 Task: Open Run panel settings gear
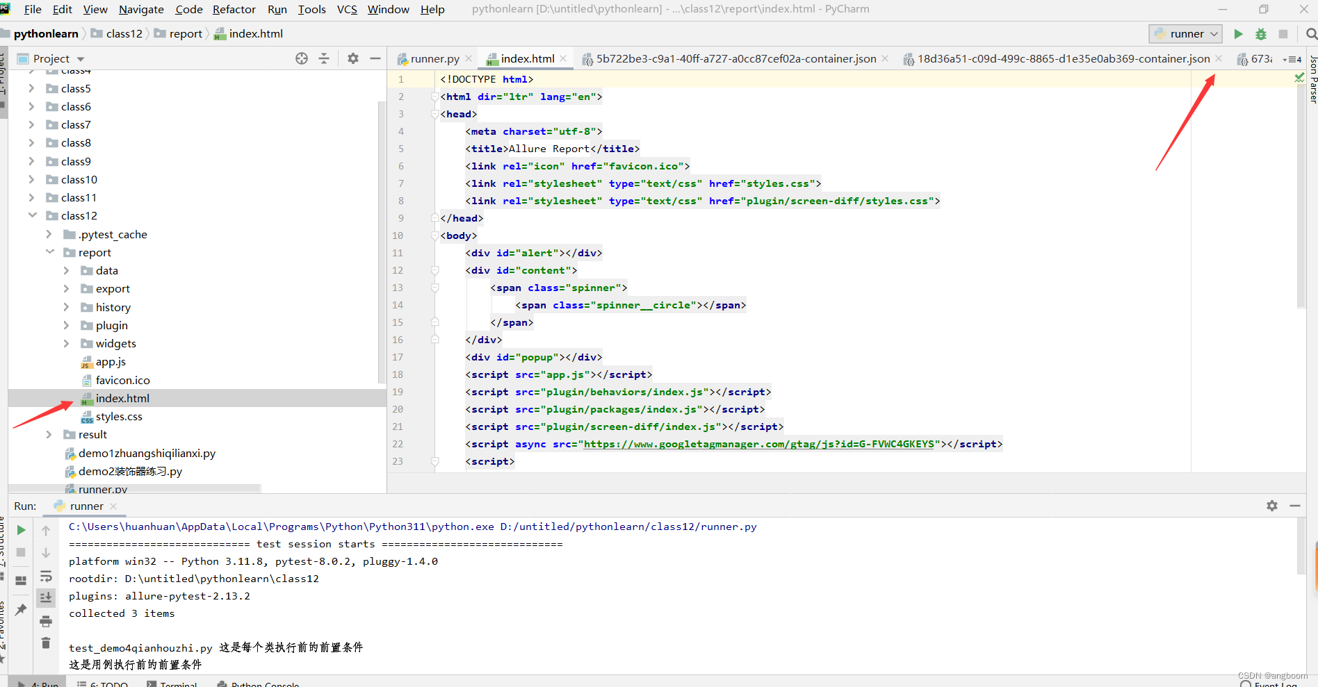point(1272,506)
